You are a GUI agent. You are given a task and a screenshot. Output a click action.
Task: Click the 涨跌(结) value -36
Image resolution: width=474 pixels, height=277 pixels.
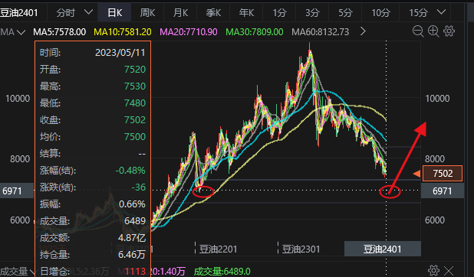(x=139, y=187)
